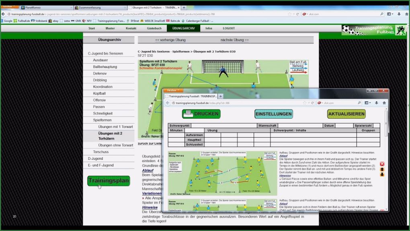The height and width of the screenshot is (231, 410).
Task: Open the Google bookmark
Action: [x=6, y=21]
